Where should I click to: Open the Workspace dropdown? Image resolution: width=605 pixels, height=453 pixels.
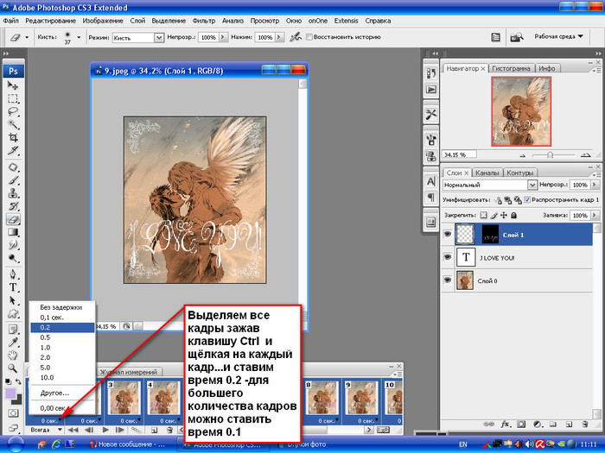pyautogui.click(x=558, y=36)
